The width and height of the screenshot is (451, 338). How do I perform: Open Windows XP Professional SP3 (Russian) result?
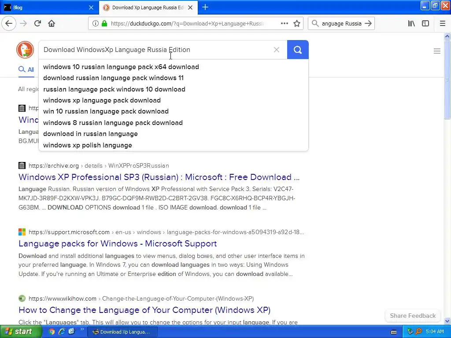coord(159,177)
